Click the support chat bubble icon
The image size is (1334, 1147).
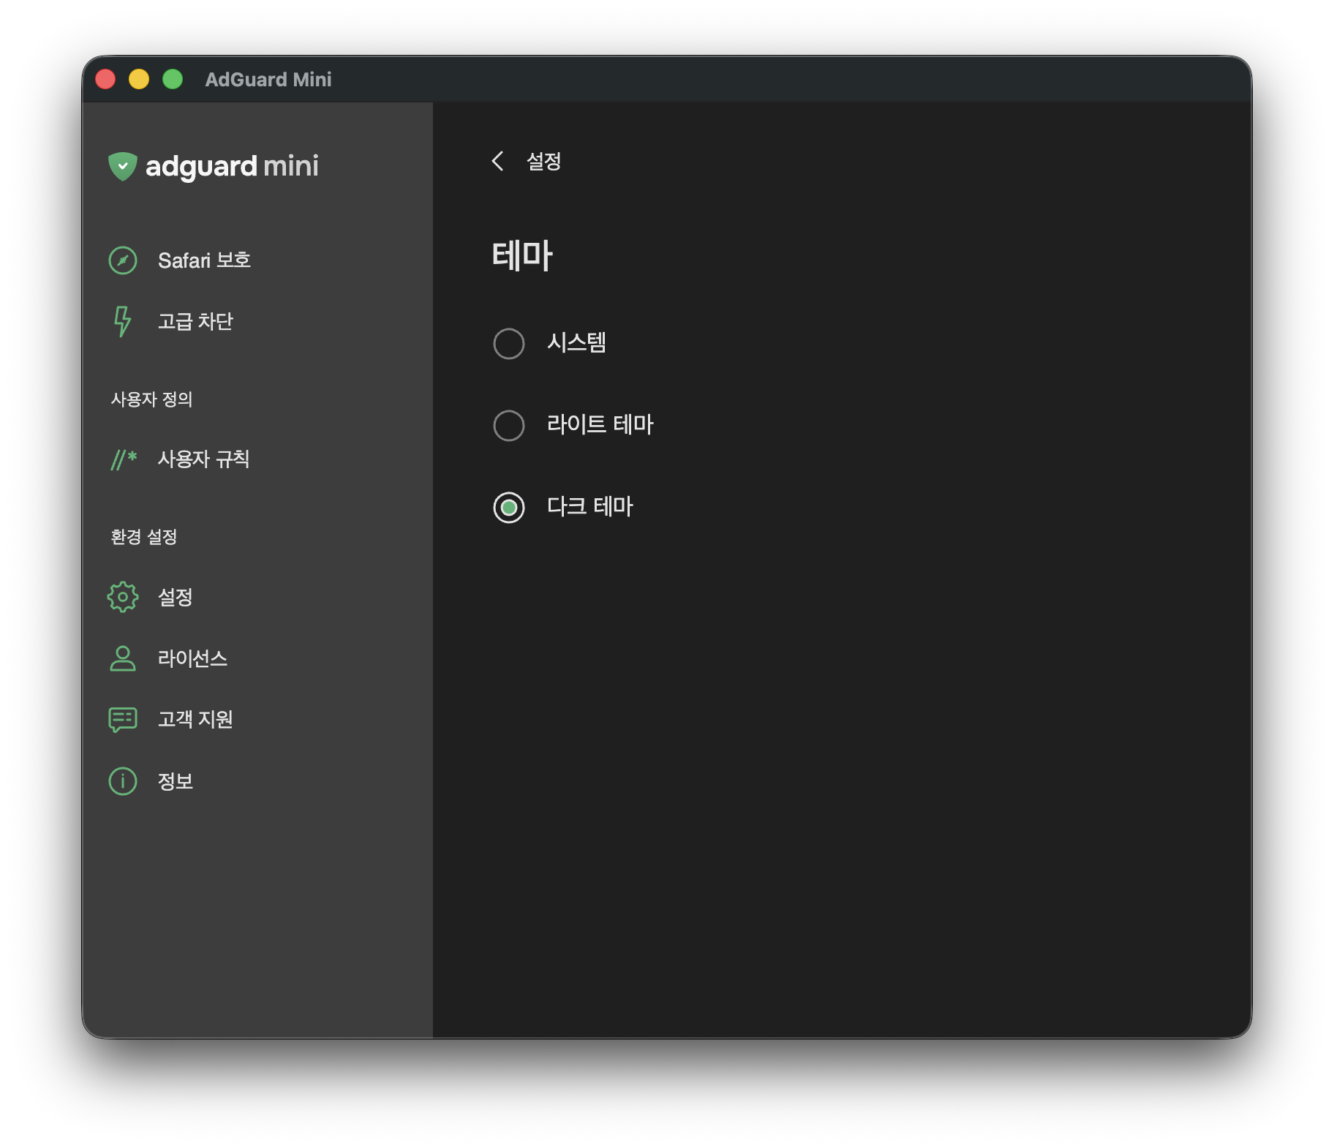pyautogui.click(x=123, y=720)
